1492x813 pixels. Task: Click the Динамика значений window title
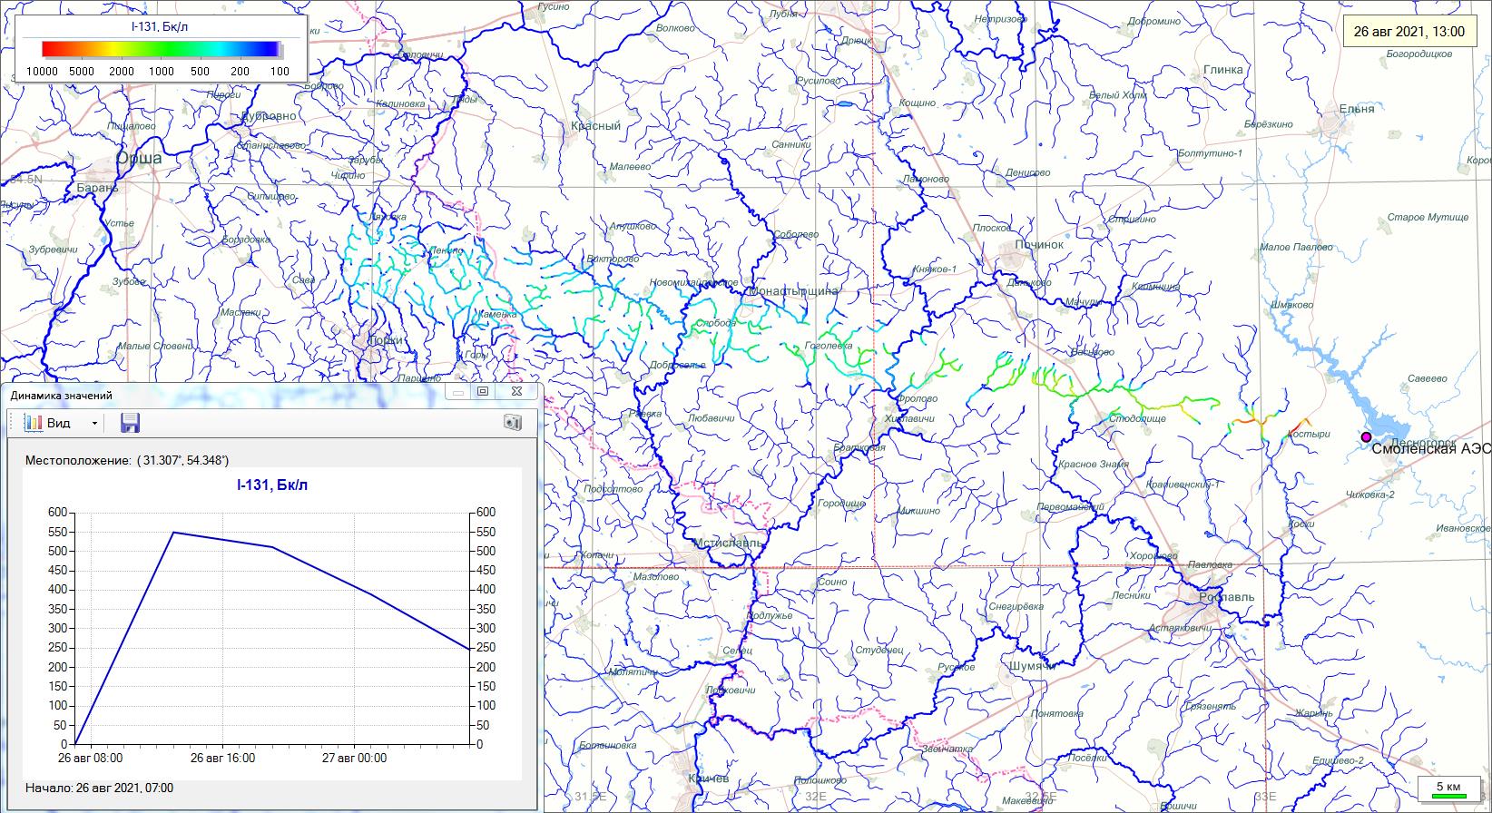coord(64,396)
